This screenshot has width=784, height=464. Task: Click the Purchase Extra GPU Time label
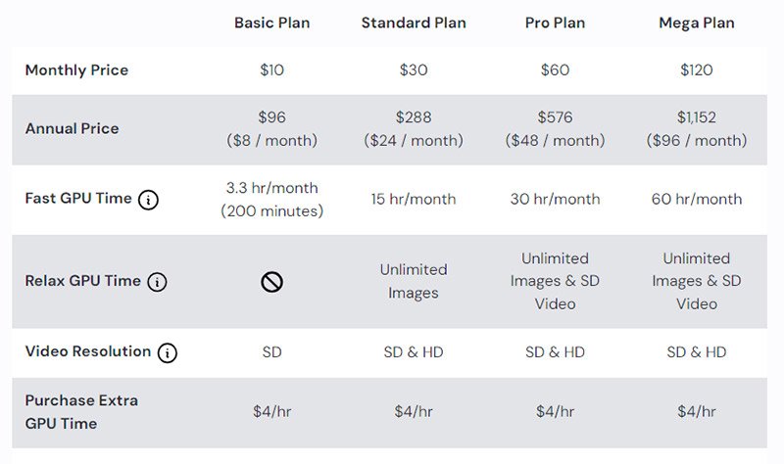[x=81, y=412]
